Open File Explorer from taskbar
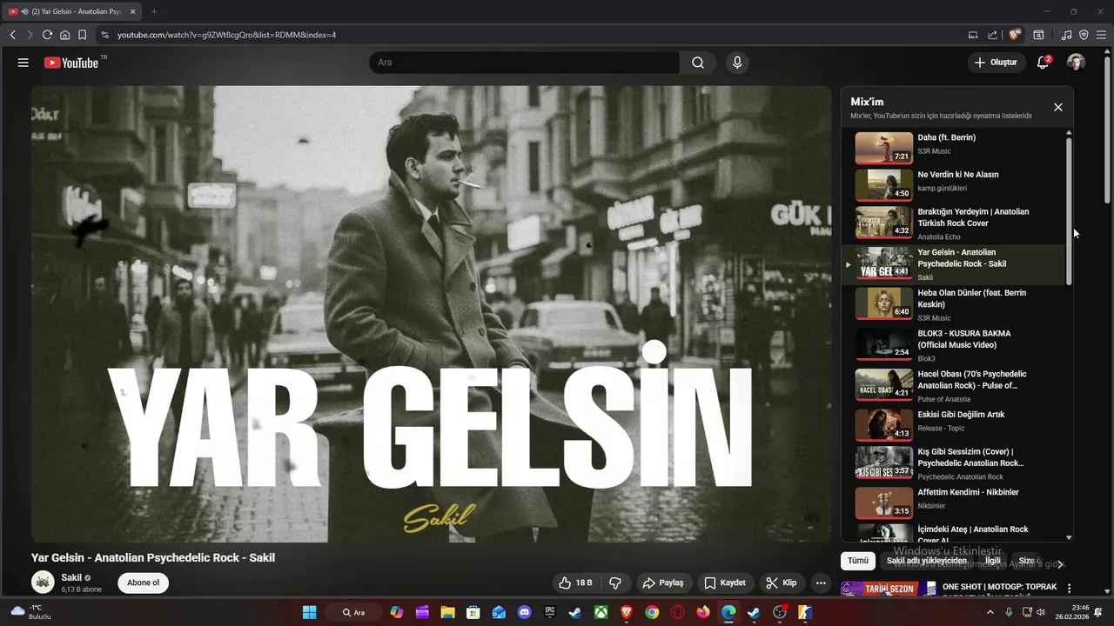The image size is (1114, 626). coord(447,612)
